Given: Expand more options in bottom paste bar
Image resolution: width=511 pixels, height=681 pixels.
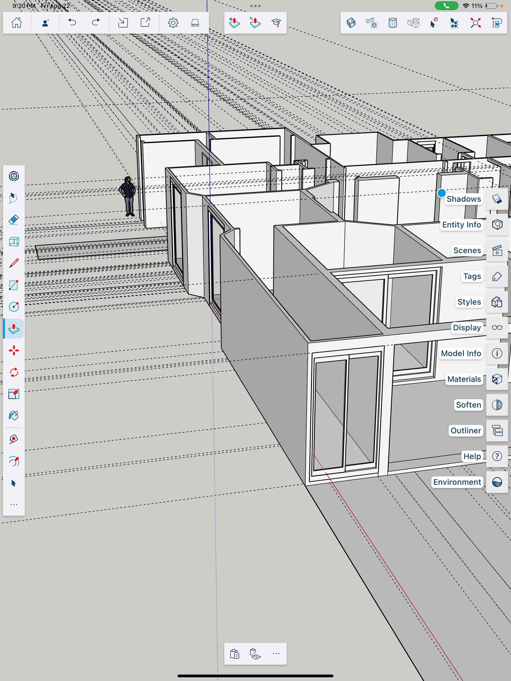Looking at the screenshot, I should [x=276, y=654].
